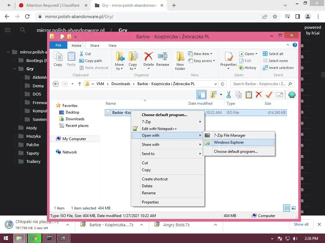Image resolution: width=325 pixels, height=243 pixels.
Task: Switch to the Share ribbon tab
Action: point(95,46)
